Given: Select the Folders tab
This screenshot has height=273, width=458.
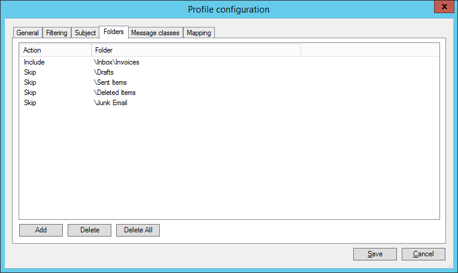Looking at the screenshot, I should point(114,32).
